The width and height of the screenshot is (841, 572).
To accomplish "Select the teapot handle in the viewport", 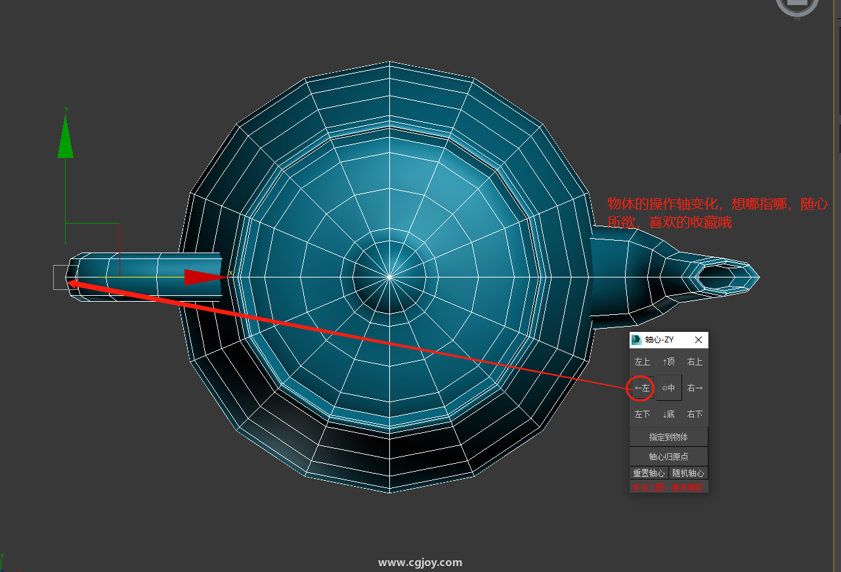I will click(x=144, y=277).
